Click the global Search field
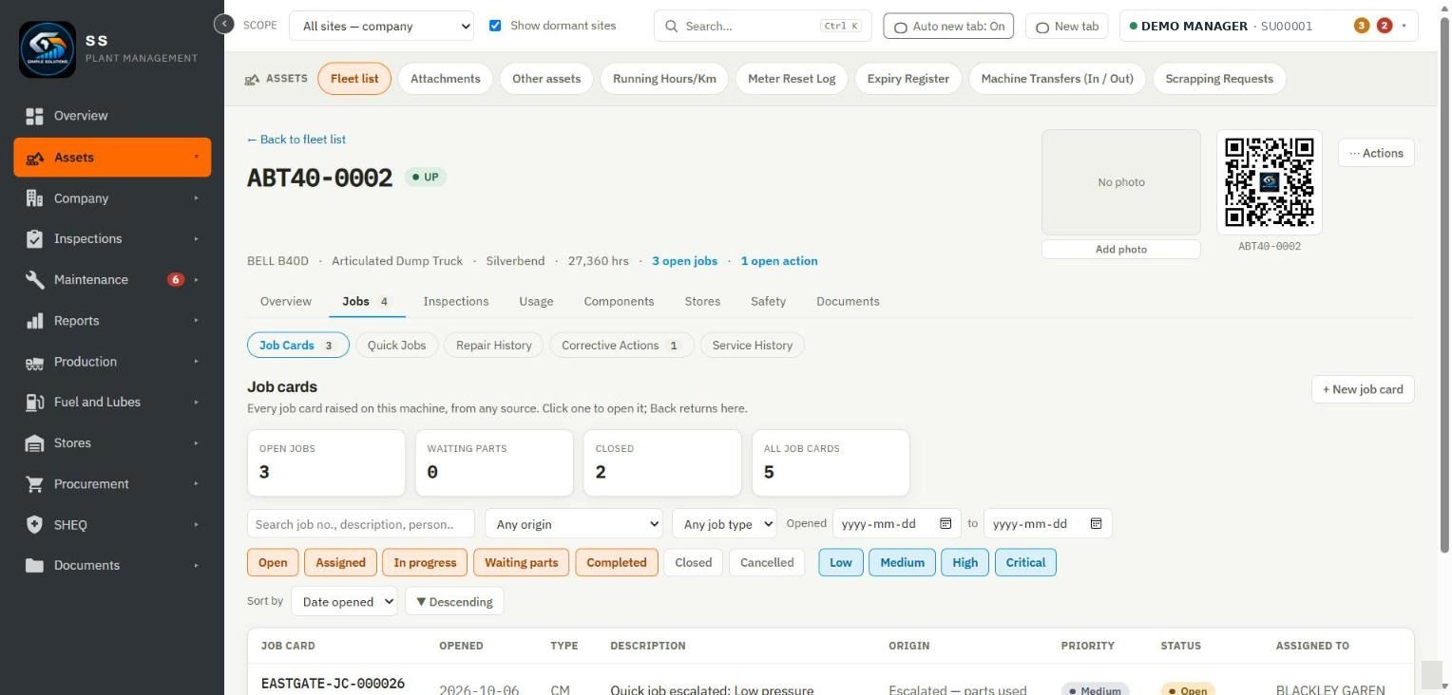Image resolution: width=1452 pixels, height=695 pixels. pos(763,26)
